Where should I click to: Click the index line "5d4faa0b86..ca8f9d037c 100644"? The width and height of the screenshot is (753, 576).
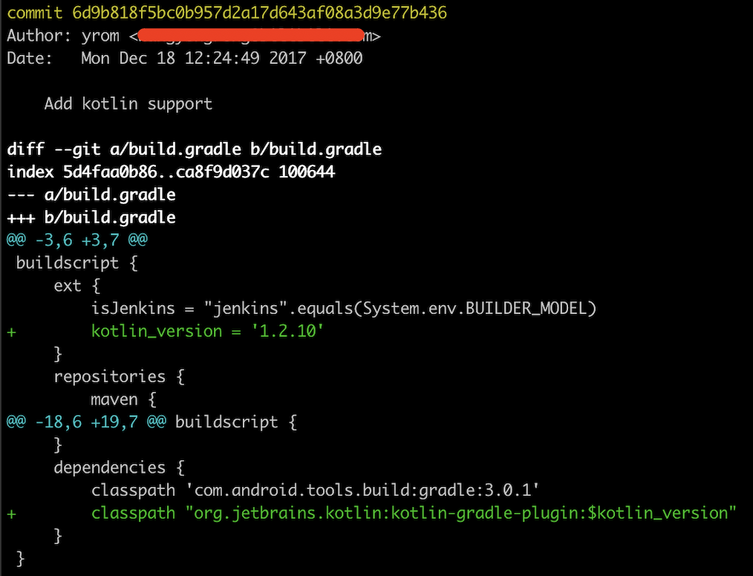pyautogui.click(x=171, y=172)
